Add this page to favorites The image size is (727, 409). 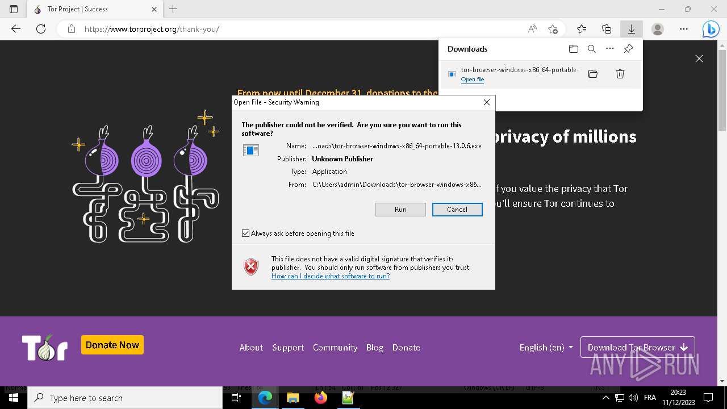pyautogui.click(x=553, y=29)
